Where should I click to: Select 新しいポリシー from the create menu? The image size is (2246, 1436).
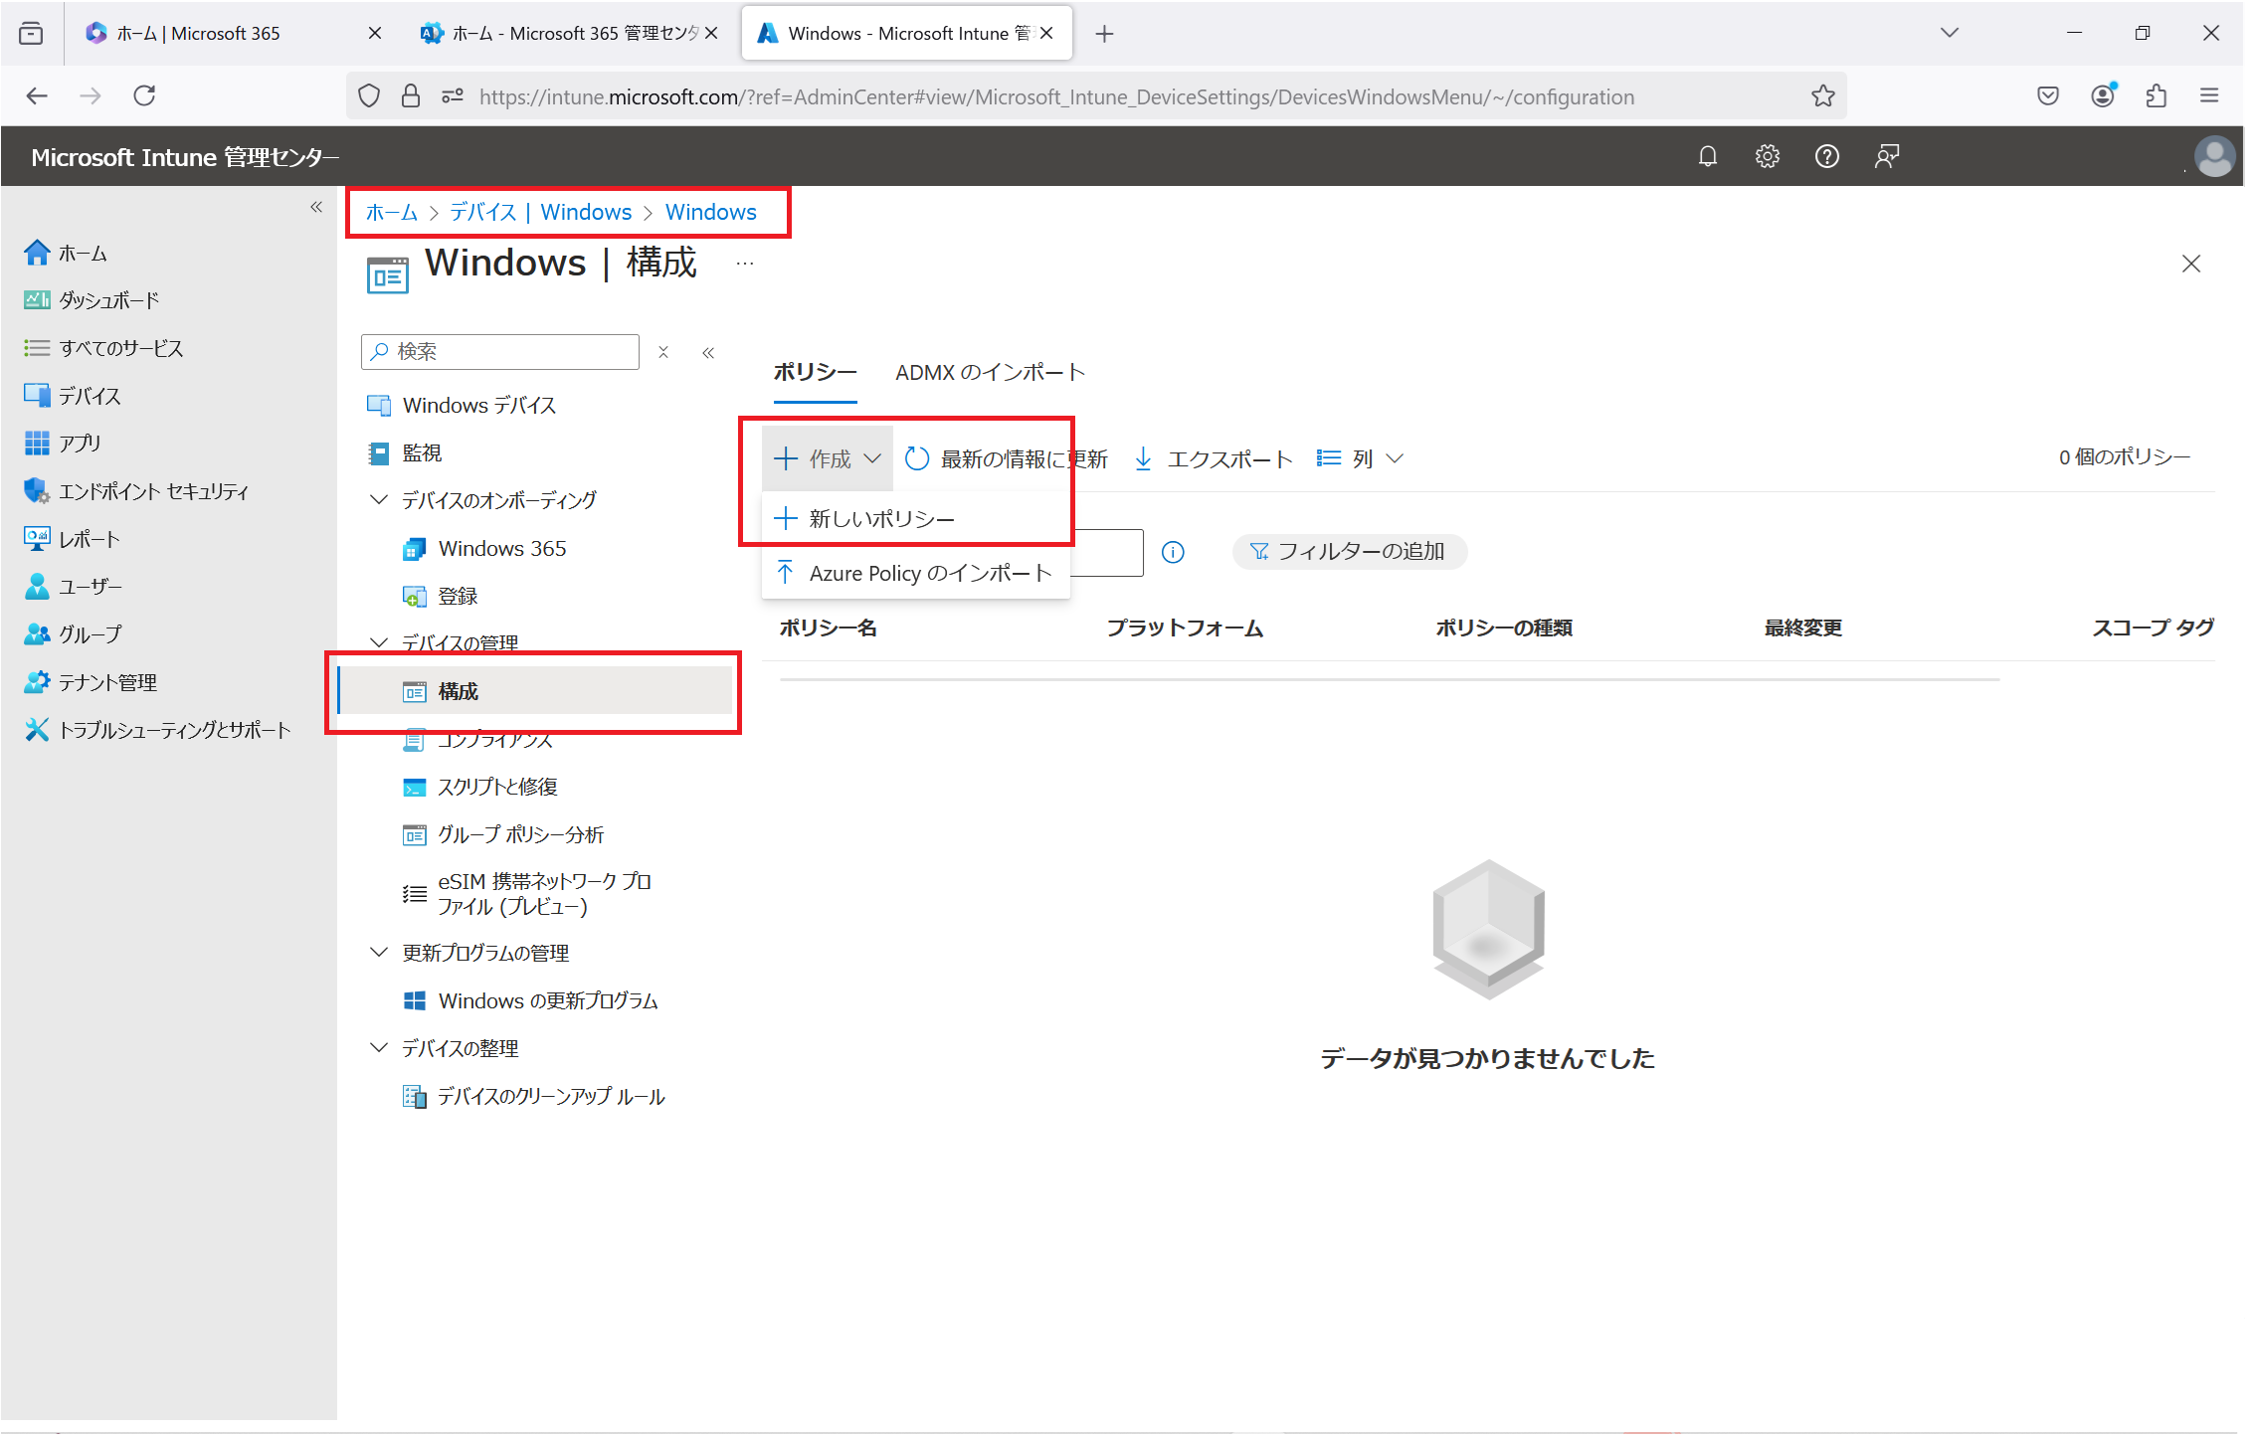915,518
